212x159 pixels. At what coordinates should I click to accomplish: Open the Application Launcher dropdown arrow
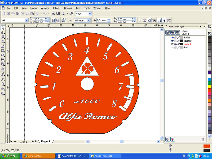[67, 14]
